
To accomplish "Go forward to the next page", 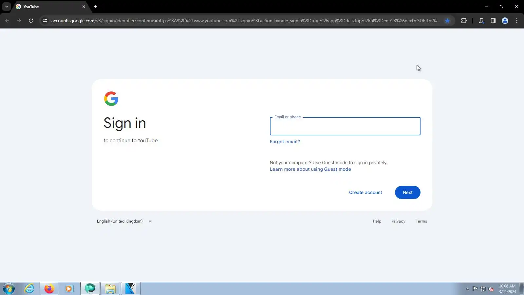I will (x=19, y=21).
